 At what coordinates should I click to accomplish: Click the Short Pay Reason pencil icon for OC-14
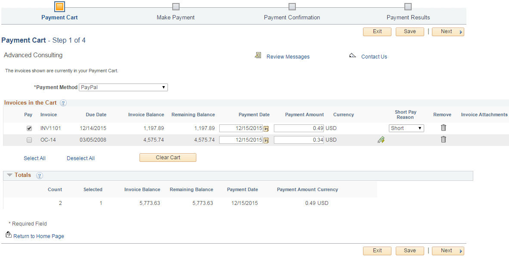pos(381,139)
